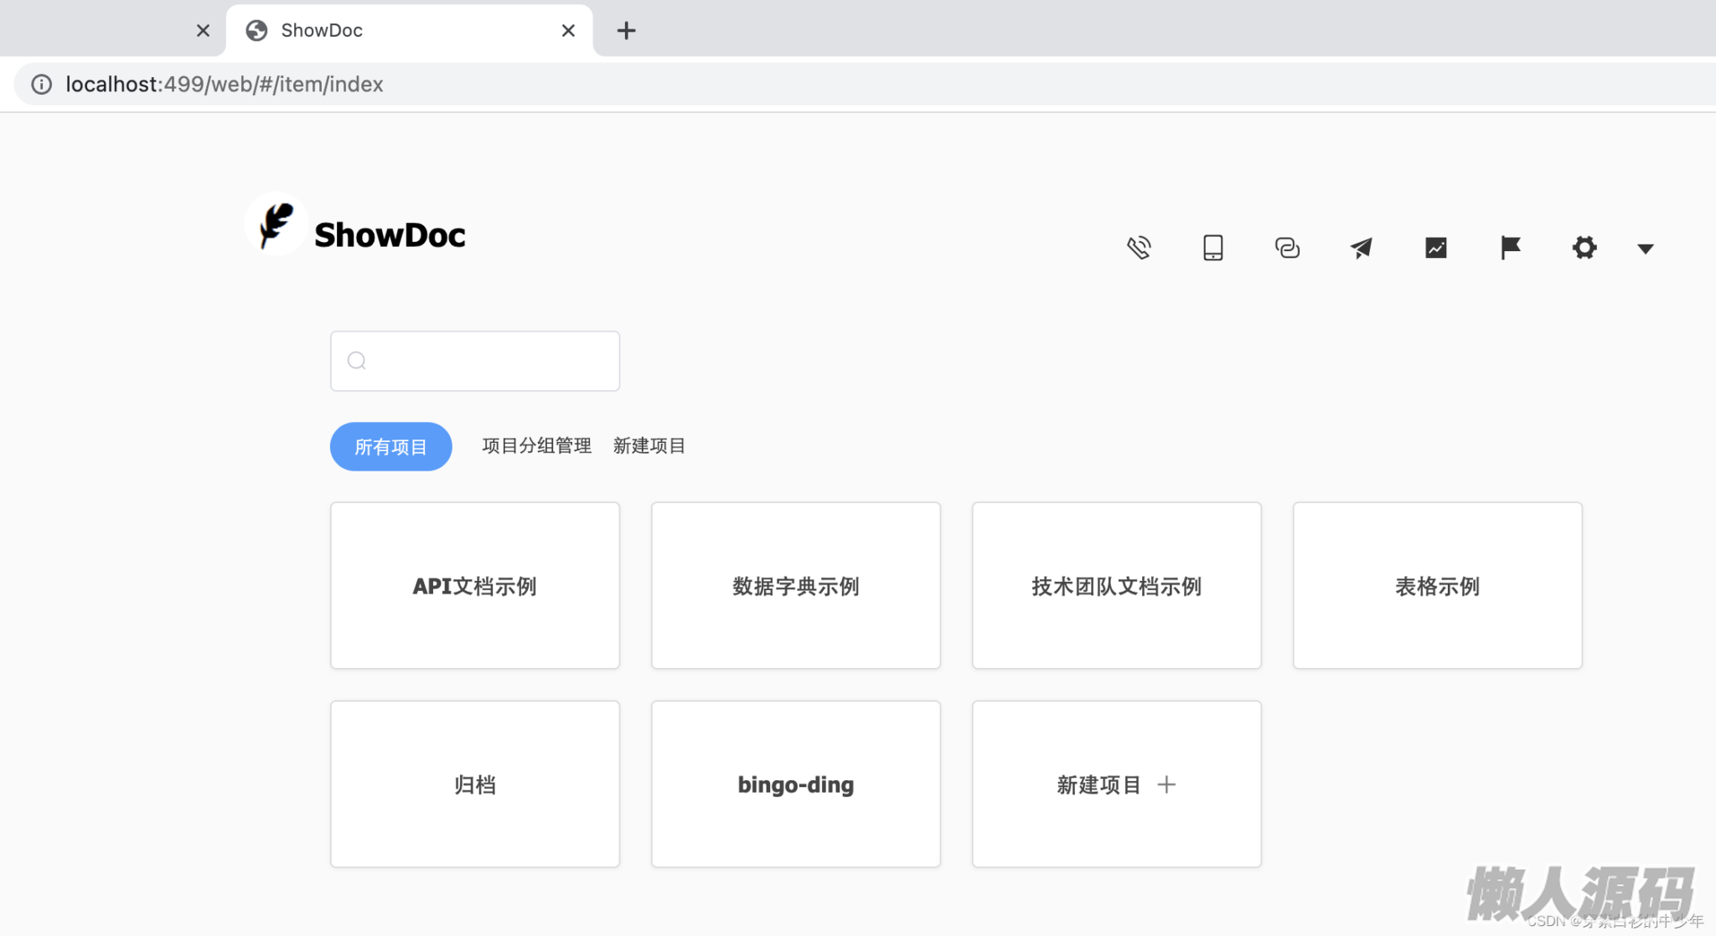
Task: Click the paper plane icon
Action: tap(1362, 248)
